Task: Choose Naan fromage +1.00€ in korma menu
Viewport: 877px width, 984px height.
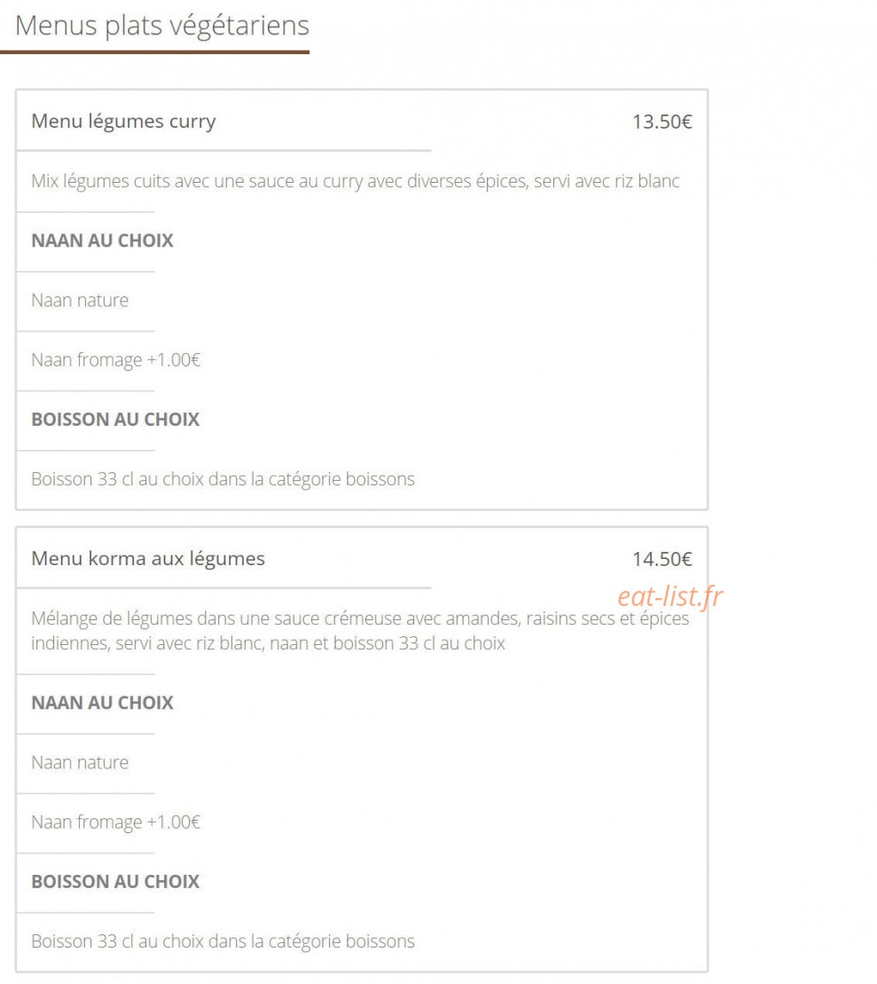Action: (115, 823)
